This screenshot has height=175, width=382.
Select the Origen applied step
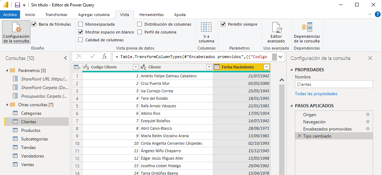point(310,115)
